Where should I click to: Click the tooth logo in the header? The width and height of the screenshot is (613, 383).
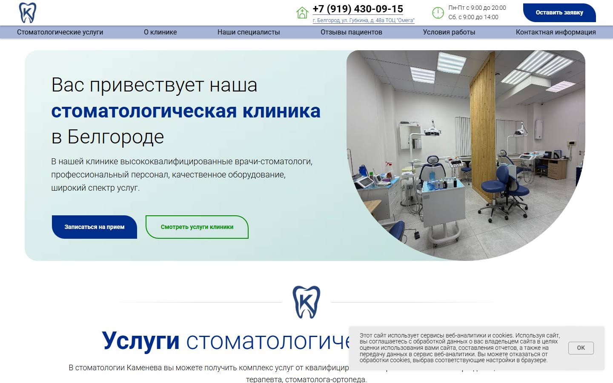(x=28, y=13)
